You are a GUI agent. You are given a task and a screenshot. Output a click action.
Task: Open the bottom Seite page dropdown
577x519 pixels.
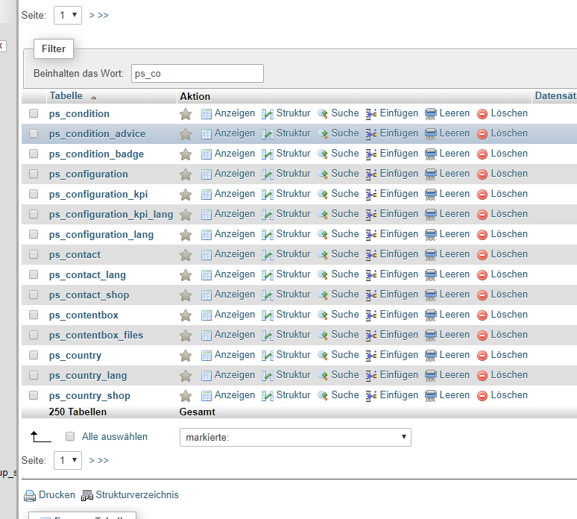pos(68,461)
